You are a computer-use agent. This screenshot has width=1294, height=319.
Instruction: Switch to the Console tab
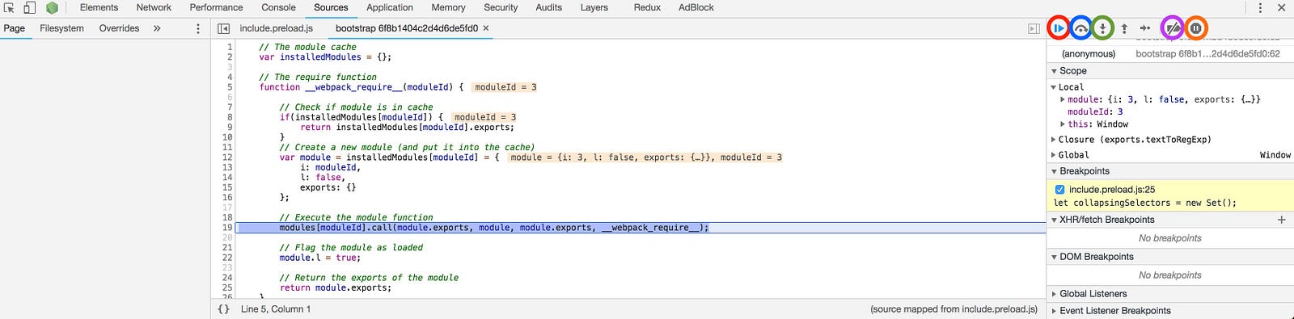pos(278,7)
